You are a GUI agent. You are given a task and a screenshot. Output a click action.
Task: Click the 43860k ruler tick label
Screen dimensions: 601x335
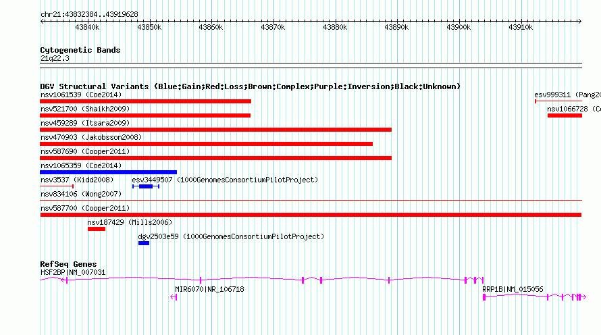click(x=211, y=27)
